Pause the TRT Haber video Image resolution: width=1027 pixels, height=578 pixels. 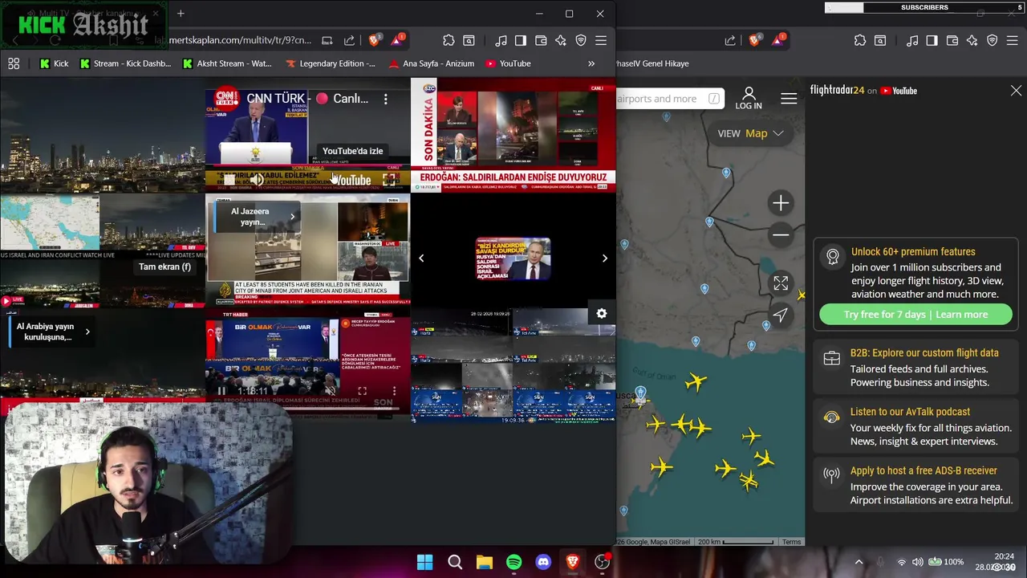[221, 391]
